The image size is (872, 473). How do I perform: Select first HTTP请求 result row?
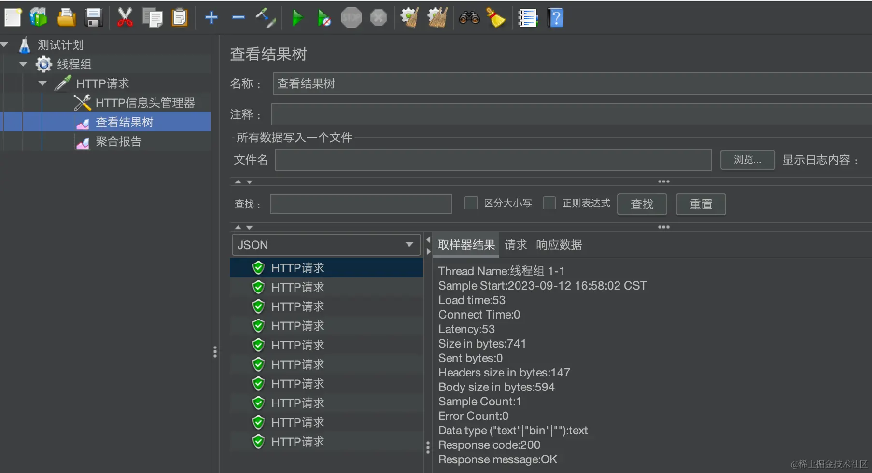(x=326, y=268)
